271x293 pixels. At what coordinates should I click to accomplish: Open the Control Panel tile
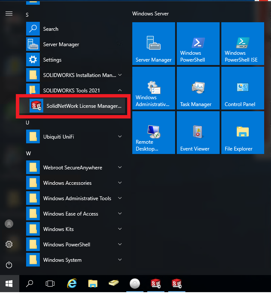pyautogui.click(x=243, y=88)
